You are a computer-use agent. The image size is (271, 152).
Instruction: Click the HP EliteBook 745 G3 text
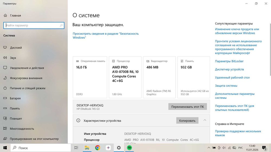coord(88,109)
